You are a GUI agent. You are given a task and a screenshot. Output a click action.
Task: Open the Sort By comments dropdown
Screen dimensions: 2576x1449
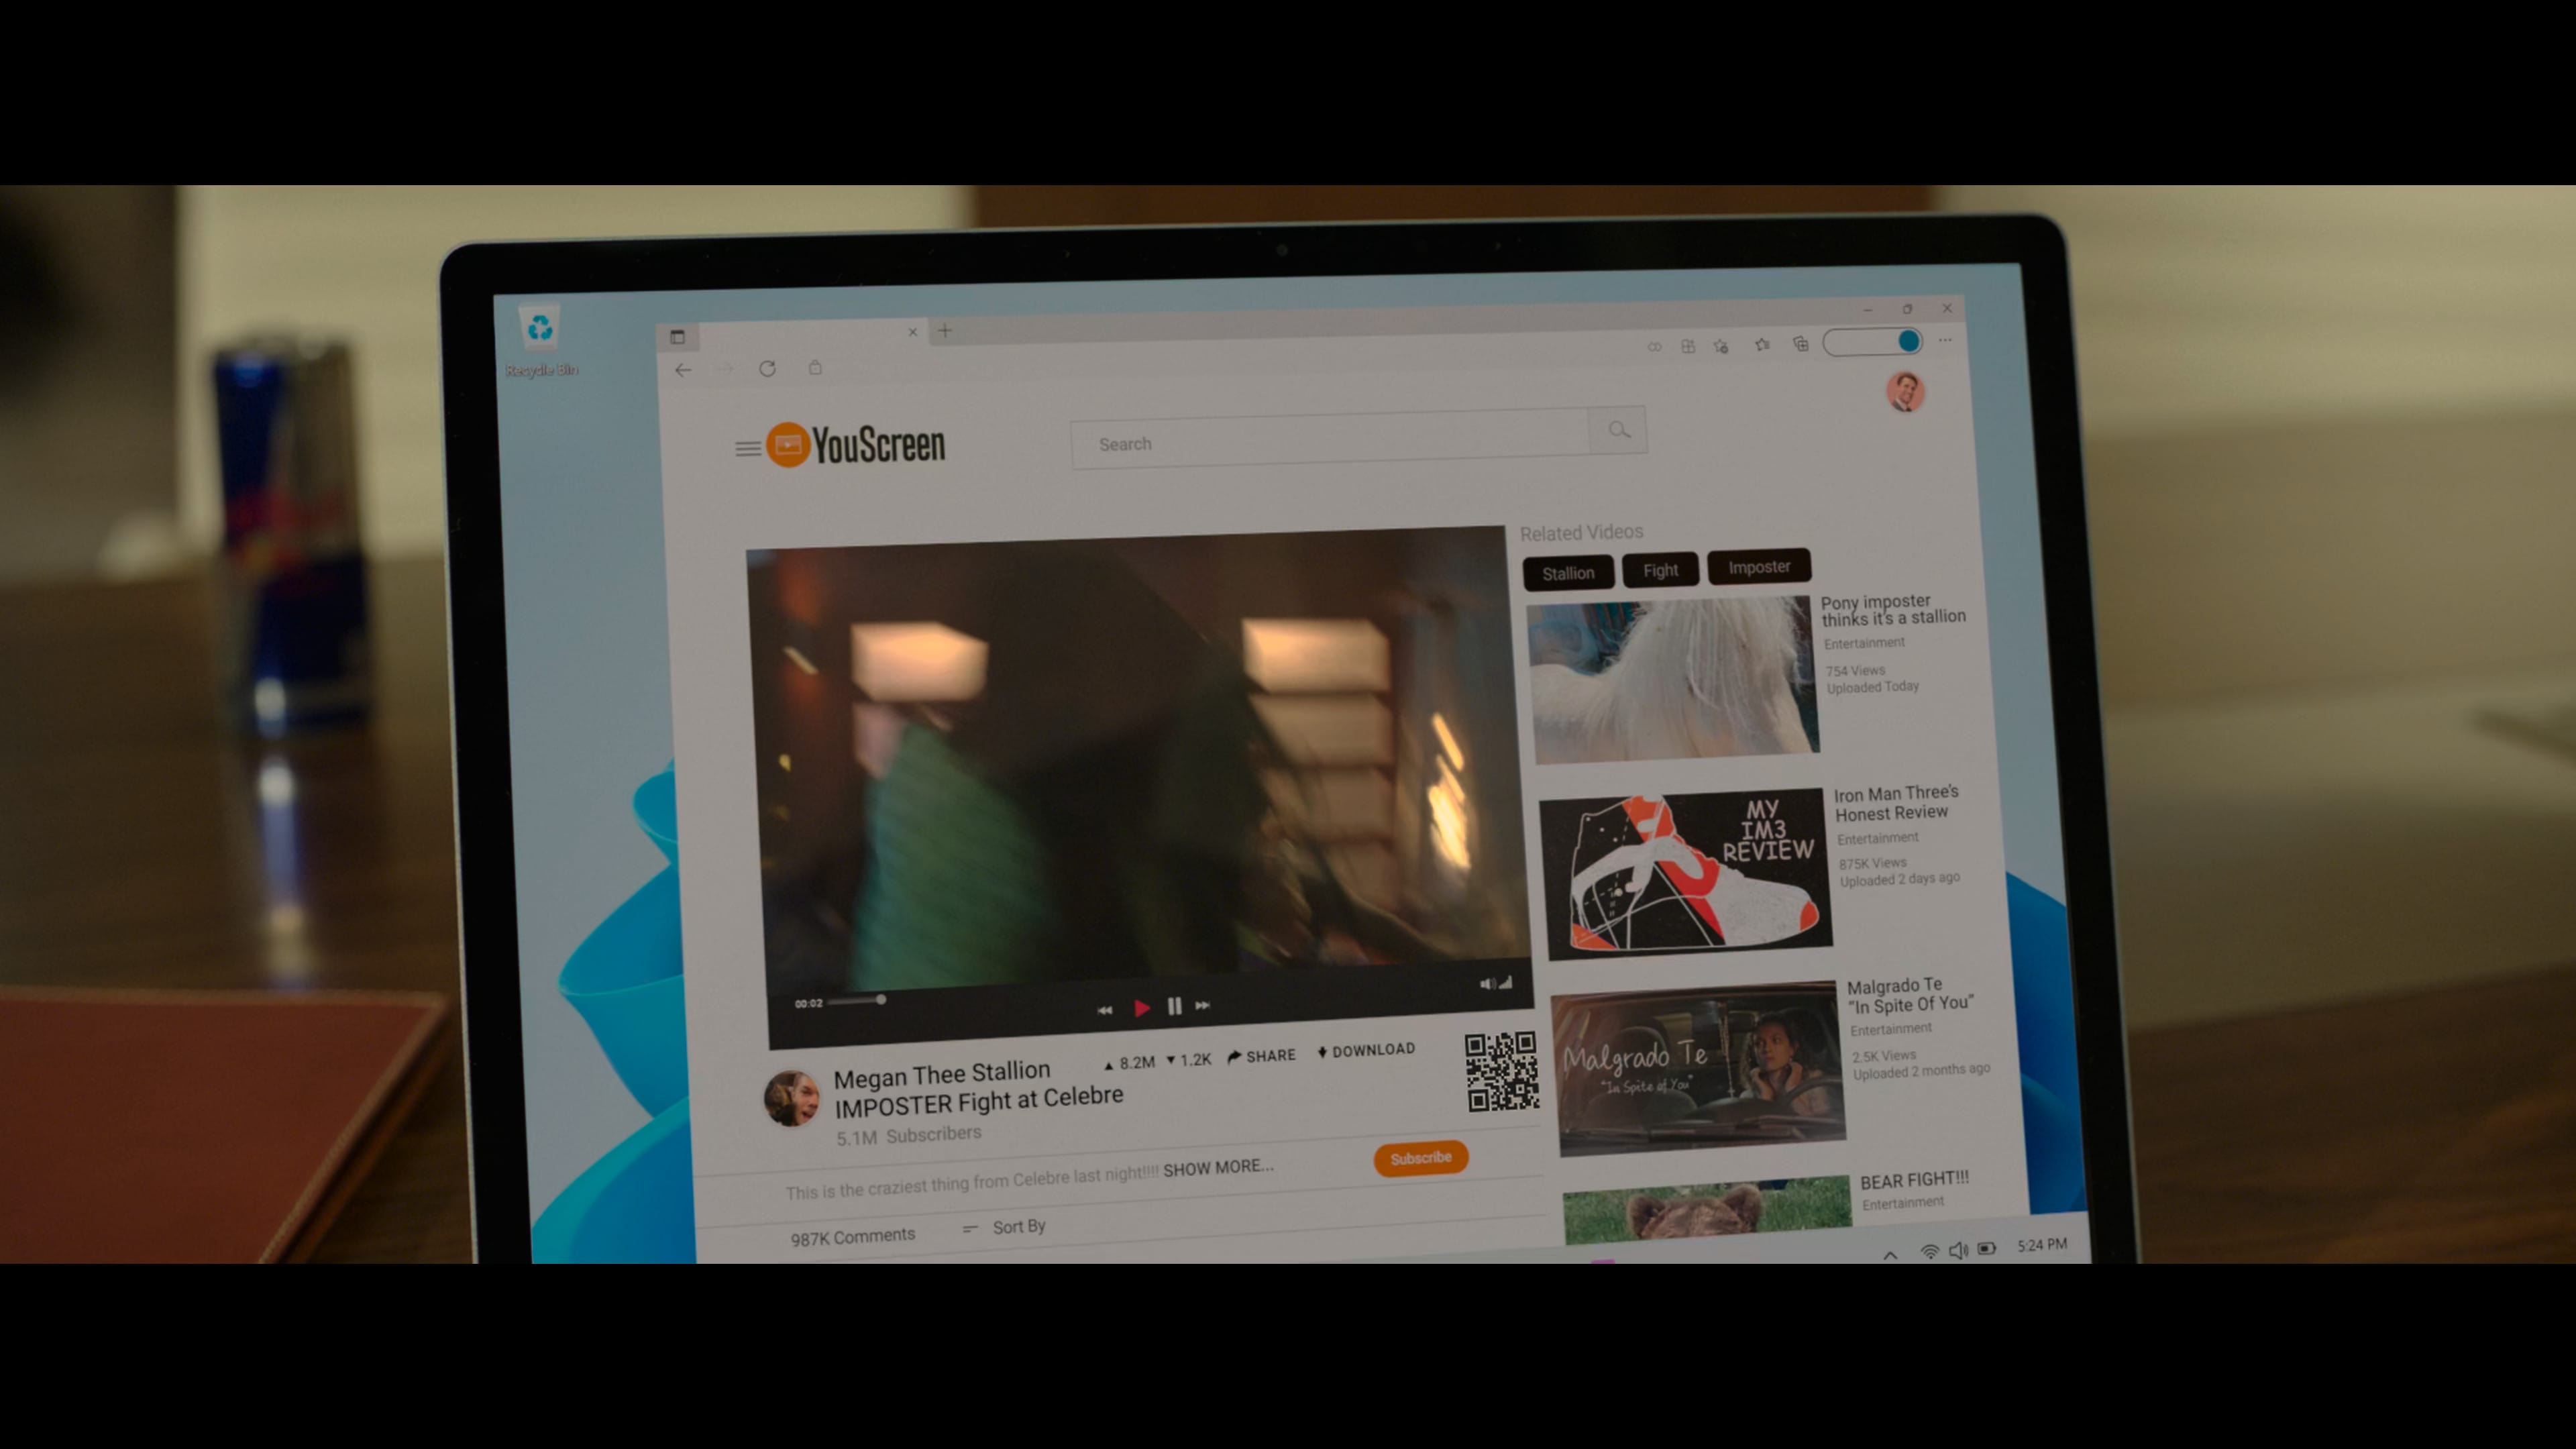coord(1004,1228)
